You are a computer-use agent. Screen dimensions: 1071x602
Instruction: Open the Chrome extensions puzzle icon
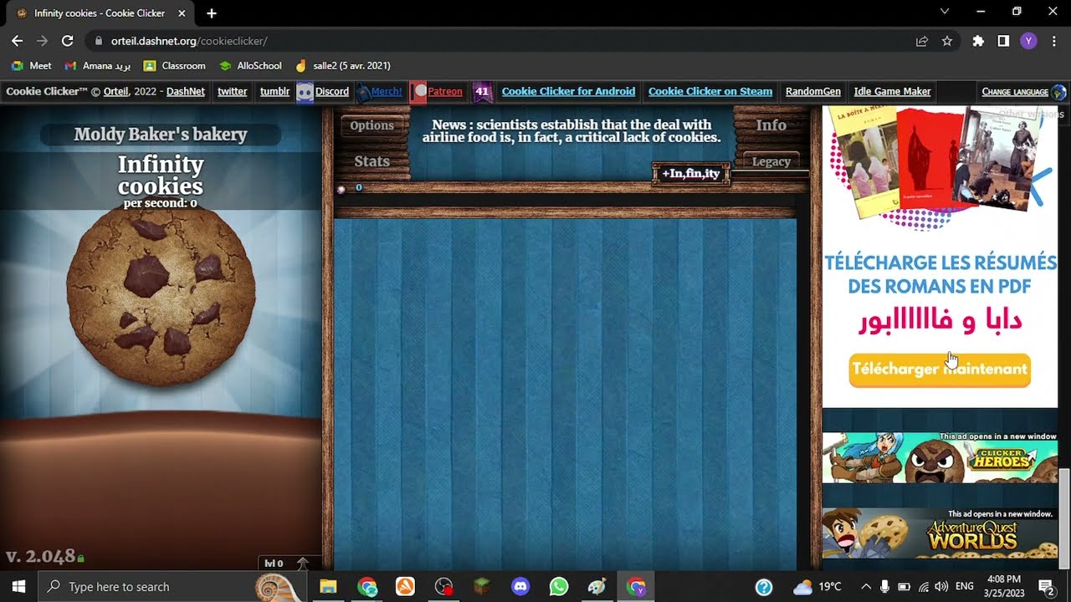tap(976, 40)
